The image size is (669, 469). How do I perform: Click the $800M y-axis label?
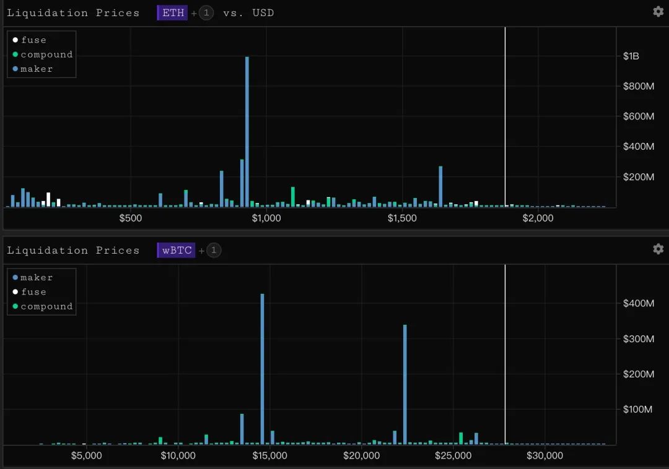coord(638,87)
